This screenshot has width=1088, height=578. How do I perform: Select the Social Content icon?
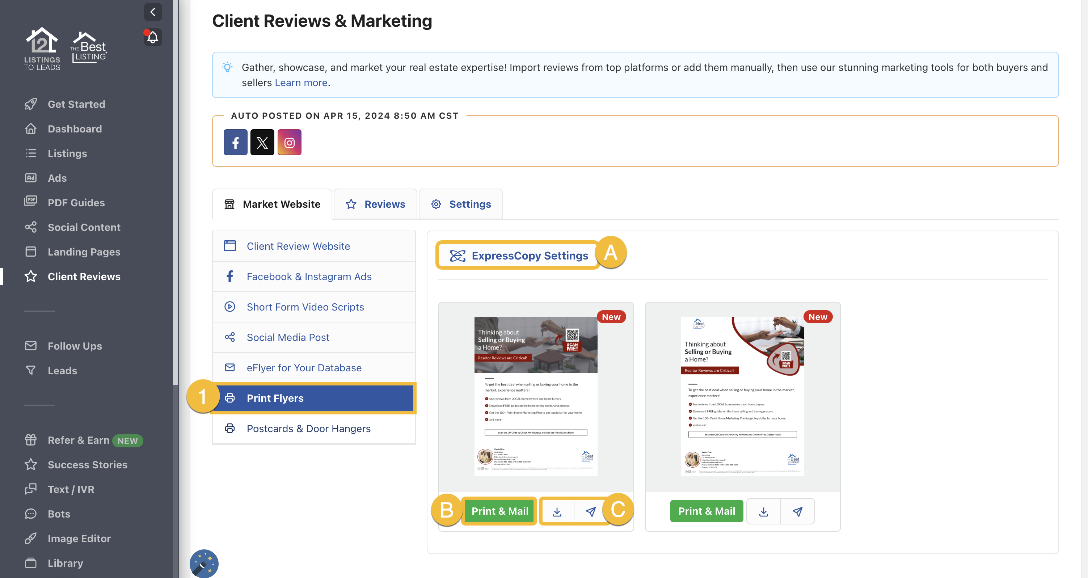(x=31, y=227)
